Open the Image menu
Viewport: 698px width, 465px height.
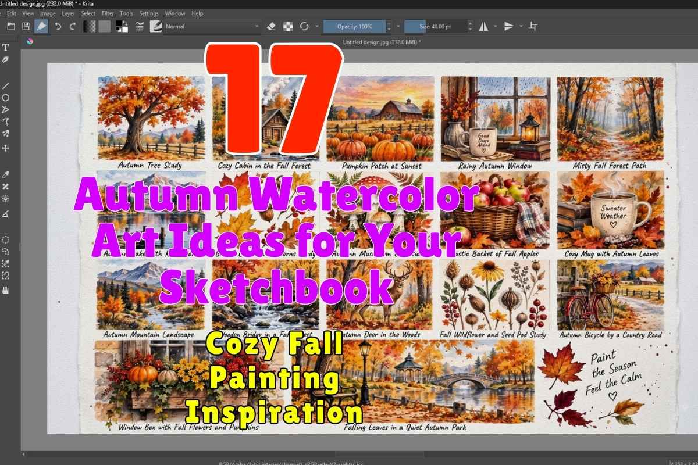[48, 13]
